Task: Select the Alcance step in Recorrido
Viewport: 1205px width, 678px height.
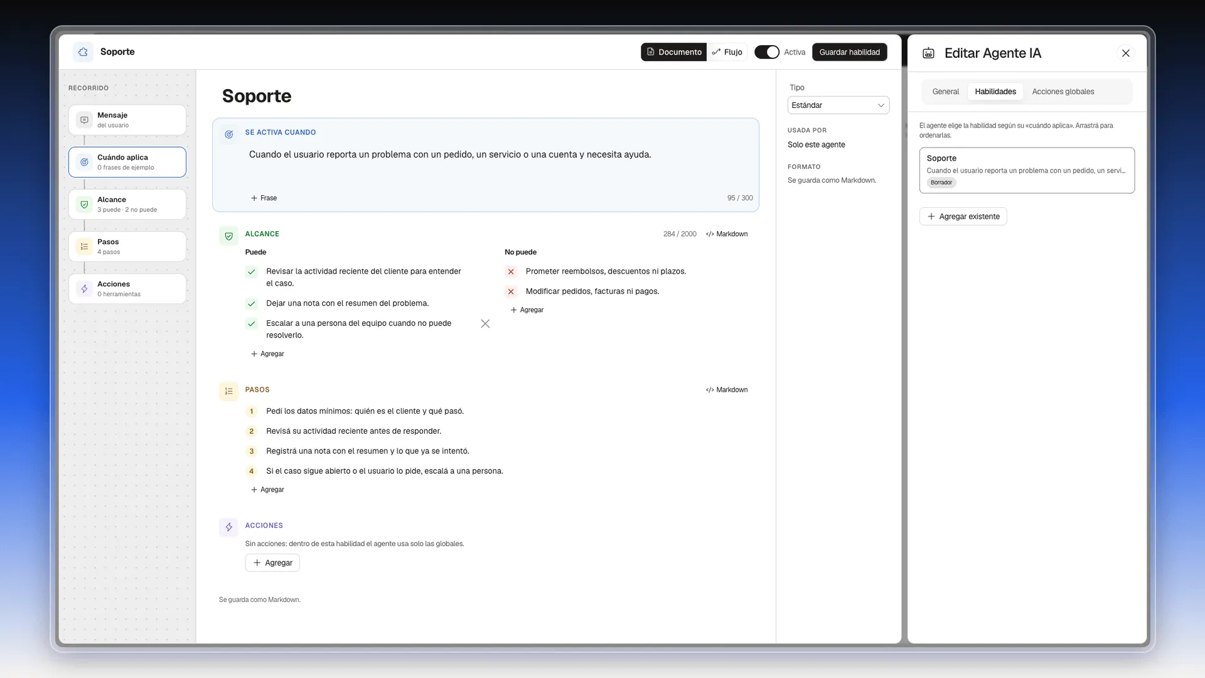Action: 127,205
